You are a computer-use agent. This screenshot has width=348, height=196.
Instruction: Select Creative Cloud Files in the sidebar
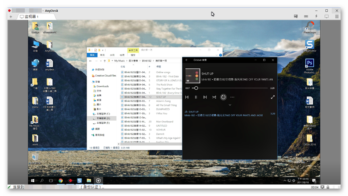click(105, 75)
